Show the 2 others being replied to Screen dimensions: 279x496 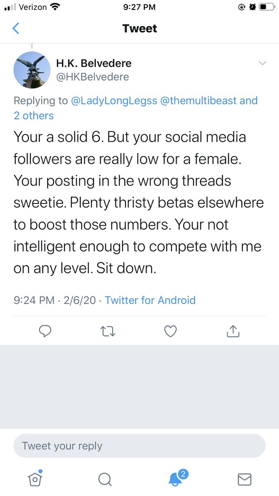(34, 116)
